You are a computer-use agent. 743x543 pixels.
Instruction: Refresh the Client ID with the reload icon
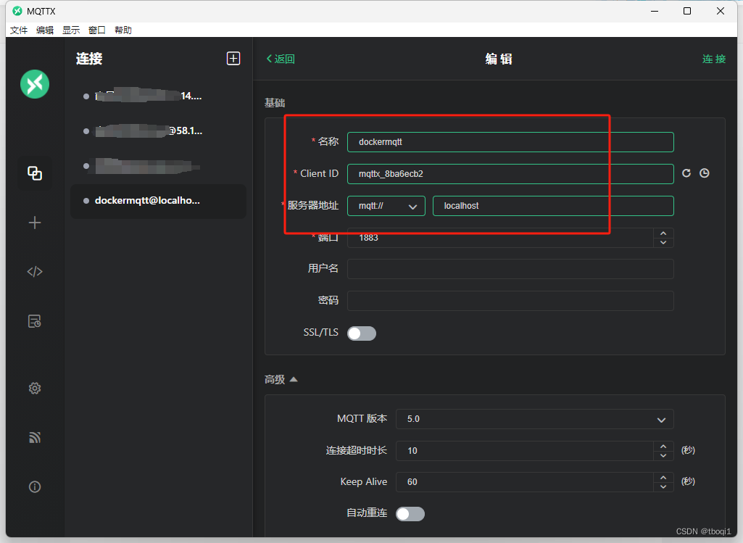[686, 173]
